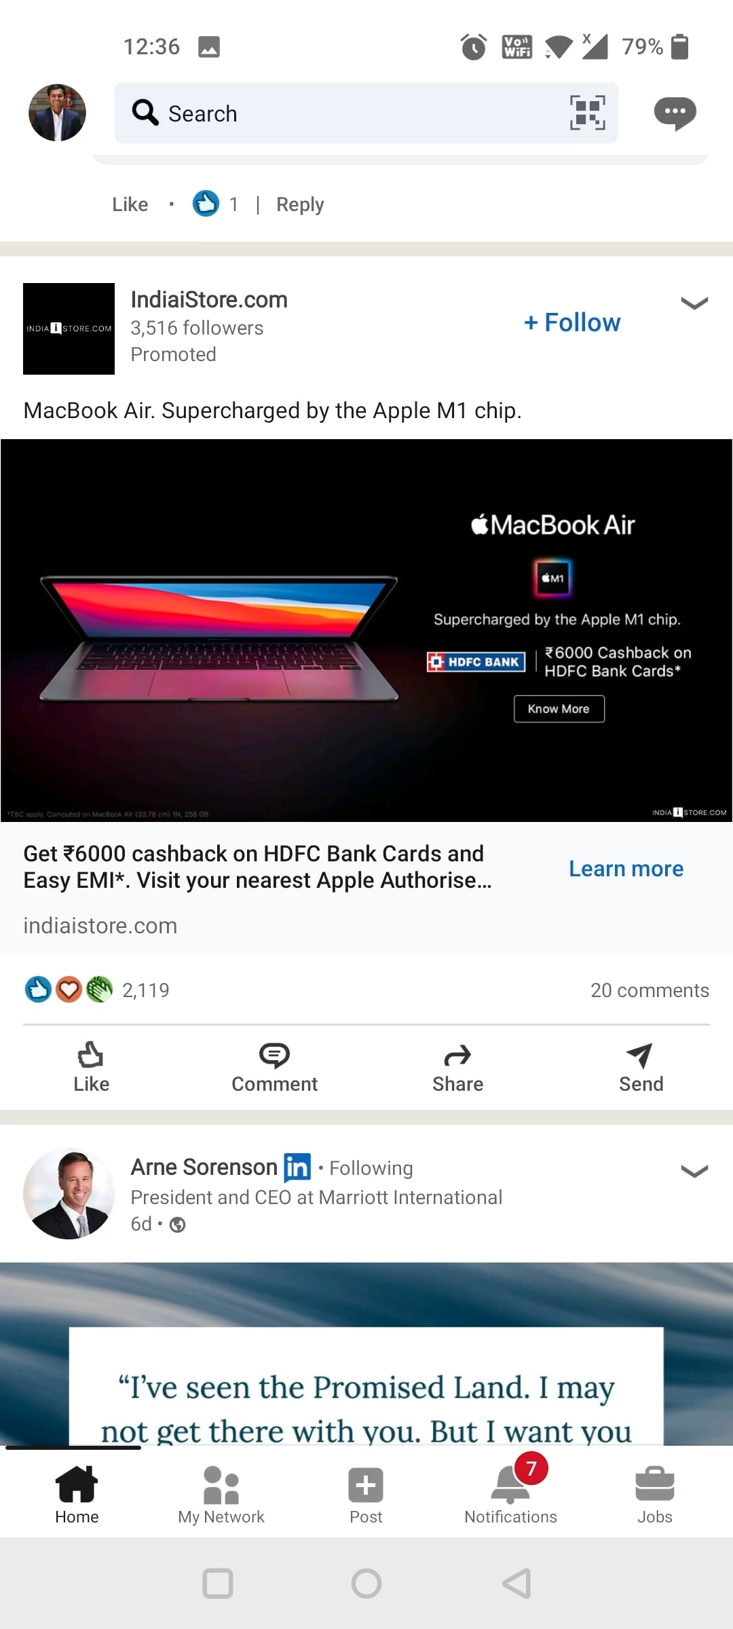Screen dimensions: 733x1629
Task: Like the IndiaiStore MacBook Air post
Action: coord(91,1067)
